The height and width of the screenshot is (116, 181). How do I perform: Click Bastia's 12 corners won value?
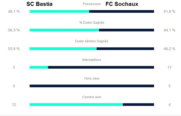click(x=14, y=105)
